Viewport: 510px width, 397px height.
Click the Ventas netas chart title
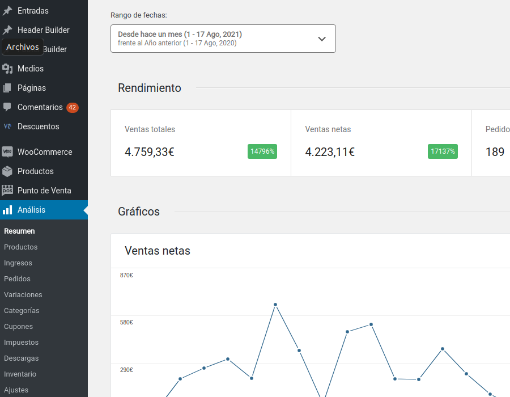pos(158,251)
